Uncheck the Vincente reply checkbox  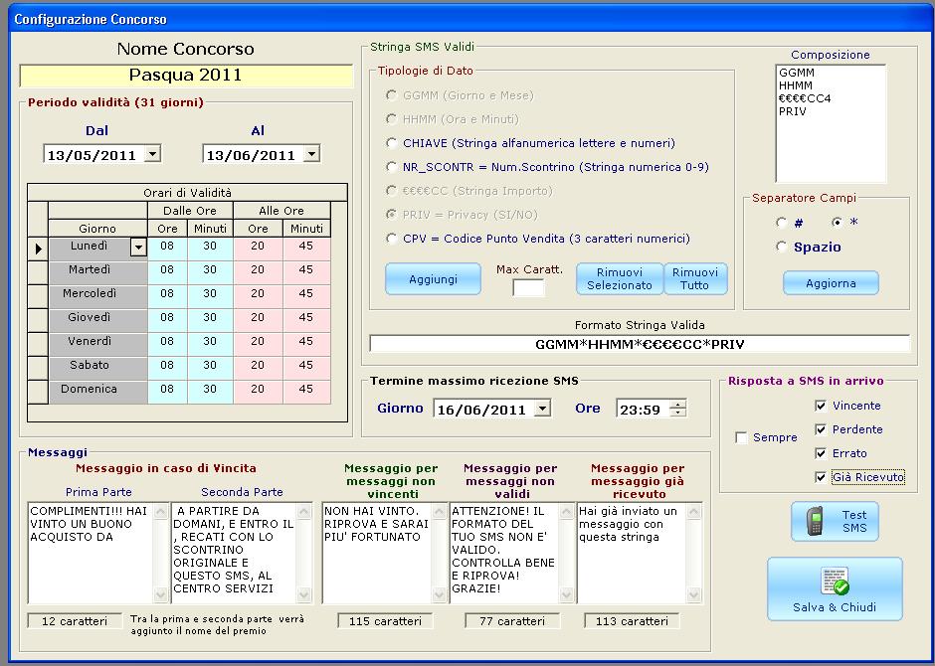(x=821, y=406)
